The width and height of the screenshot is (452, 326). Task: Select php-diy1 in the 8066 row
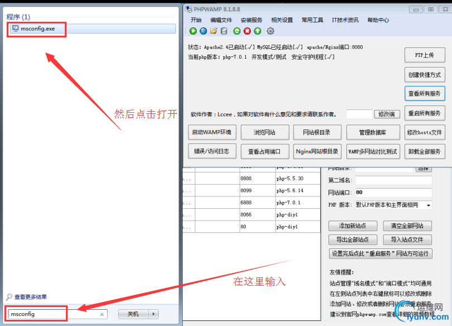click(x=298, y=214)
